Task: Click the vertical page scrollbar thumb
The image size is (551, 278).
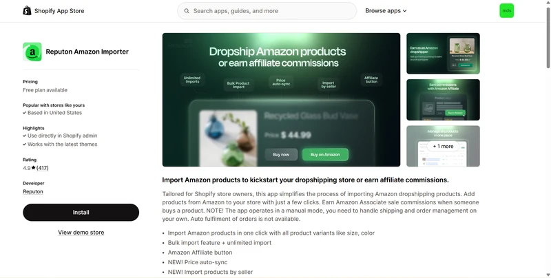Action: coord(548,37)
